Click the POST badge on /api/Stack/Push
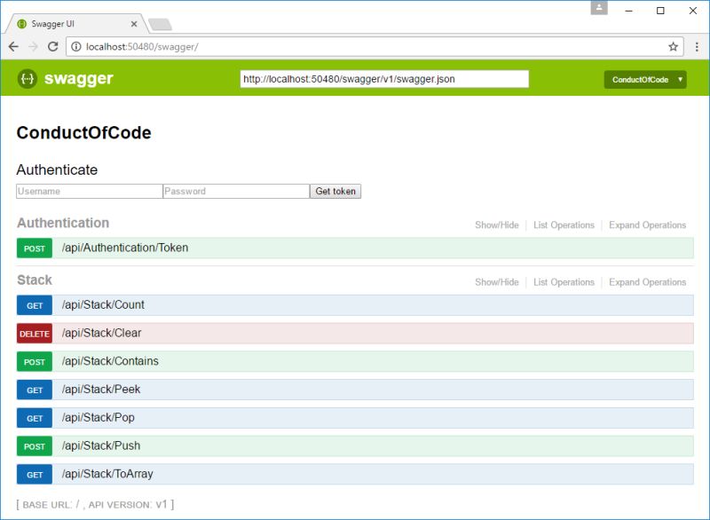The width and height of the screenshot is (710, 520). [x=34, y=446]
